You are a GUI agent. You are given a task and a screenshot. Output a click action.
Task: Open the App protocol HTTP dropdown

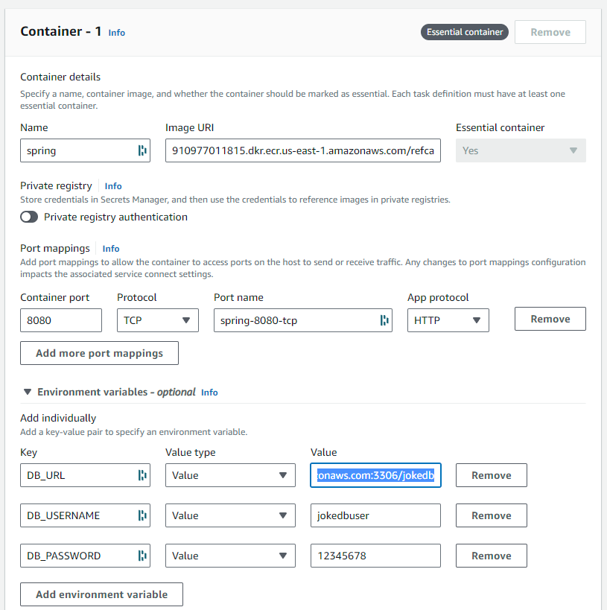[x=448, y=320]
